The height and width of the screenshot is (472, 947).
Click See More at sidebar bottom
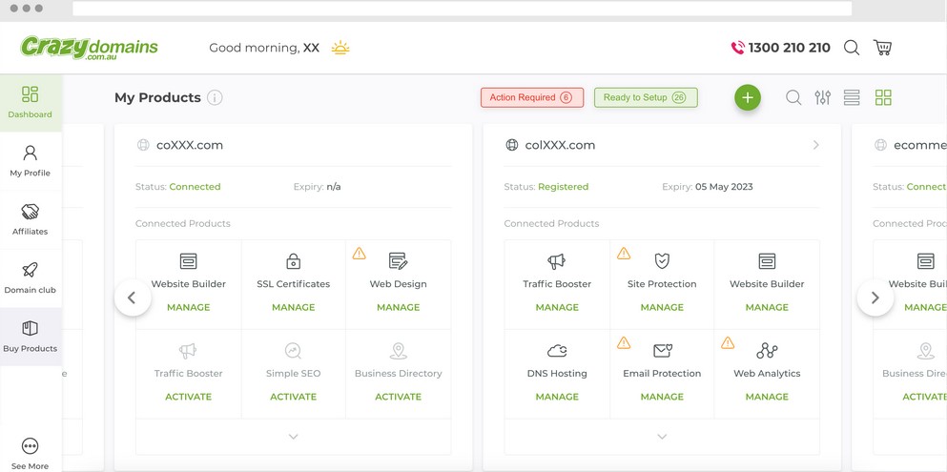[31, 454]
